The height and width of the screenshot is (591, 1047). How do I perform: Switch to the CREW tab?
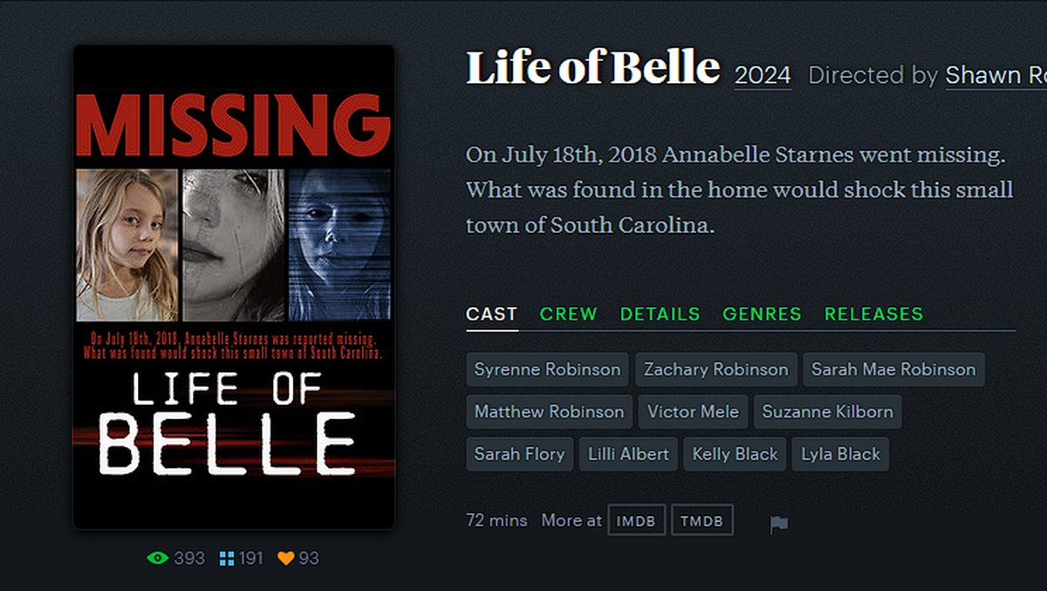(568, 314)
